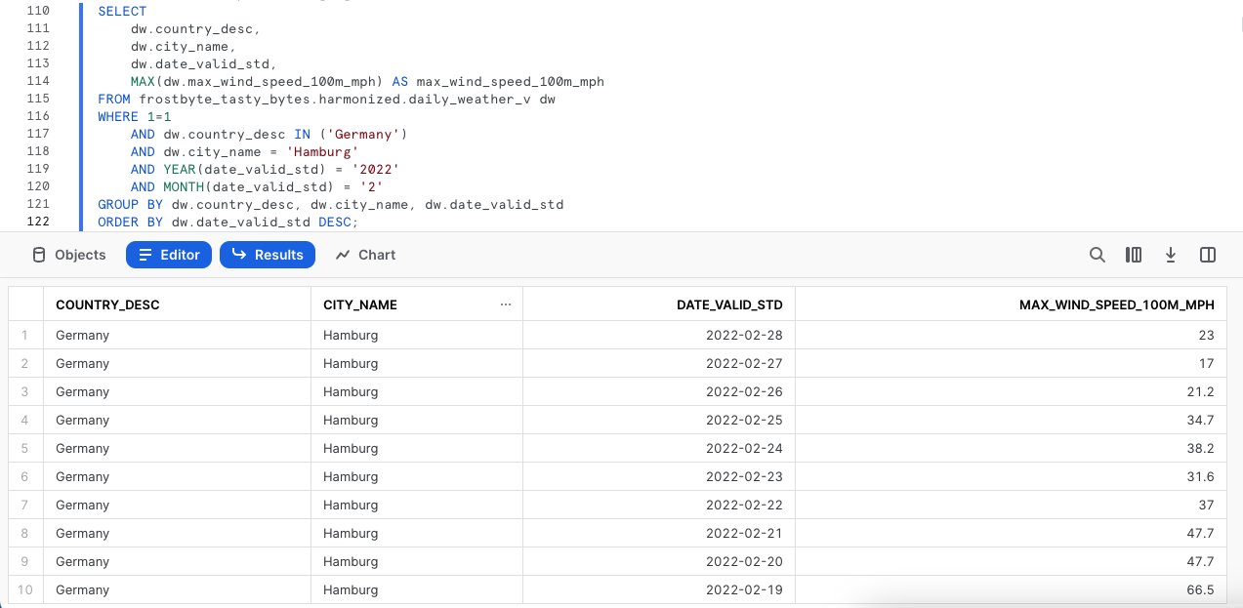
Task: Toggle the Results pane visibility
Action: coord(268,255)
